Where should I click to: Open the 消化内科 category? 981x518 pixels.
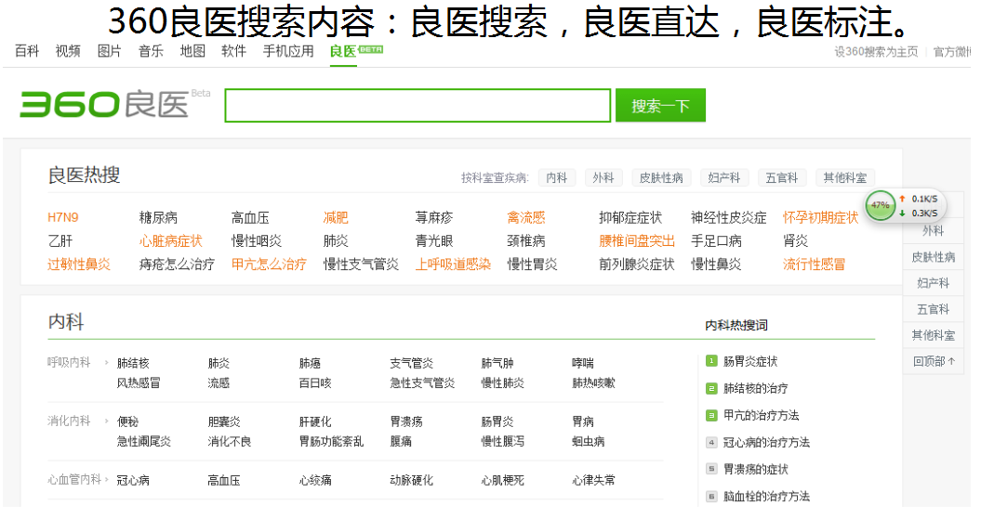69,421
